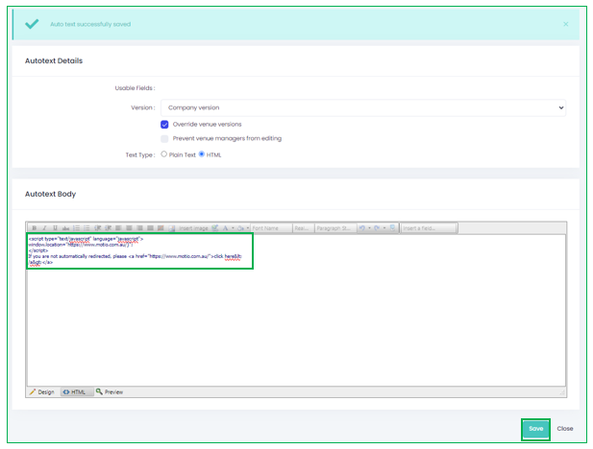The height and width of the screenshot is (449, 593).
Task: Center-align text in editor
Action: coord(129,228)
